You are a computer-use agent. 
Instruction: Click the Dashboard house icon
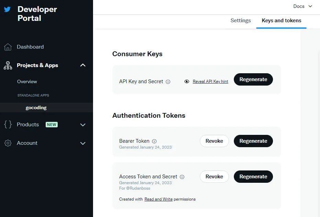coord(8,47)
